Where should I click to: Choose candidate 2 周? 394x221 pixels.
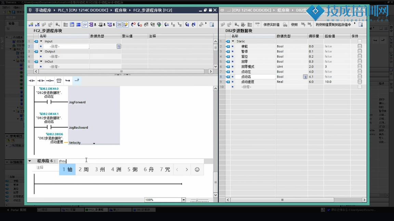tap(84, 170)
